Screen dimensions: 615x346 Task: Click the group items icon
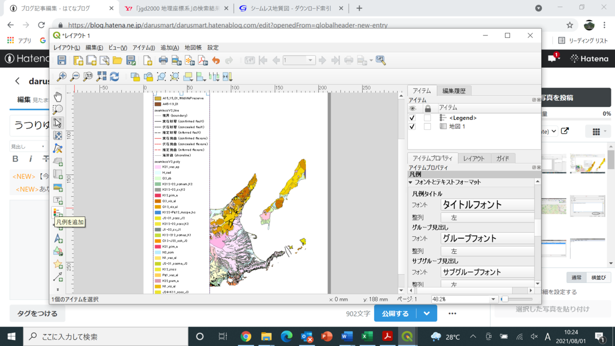[x=161, y=77]
